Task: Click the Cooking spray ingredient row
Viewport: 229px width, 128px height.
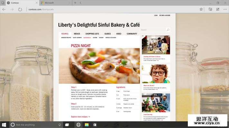Action: pos(128,112)
